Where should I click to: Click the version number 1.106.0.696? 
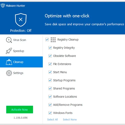click(20, 118)
